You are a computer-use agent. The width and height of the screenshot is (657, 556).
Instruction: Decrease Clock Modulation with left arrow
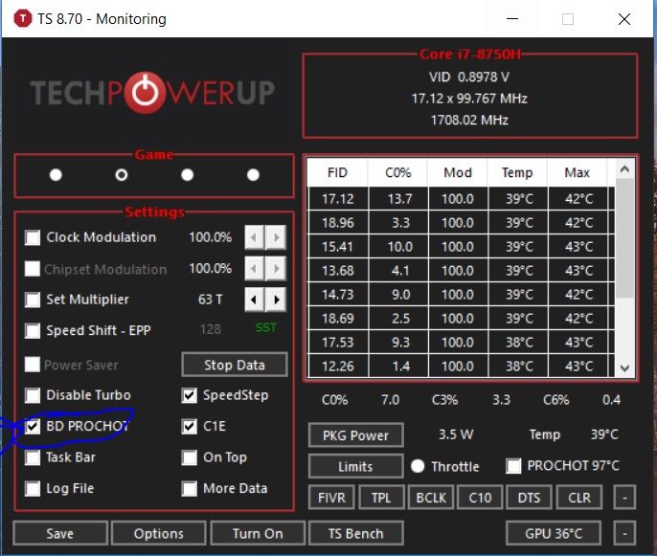point(255,237)
